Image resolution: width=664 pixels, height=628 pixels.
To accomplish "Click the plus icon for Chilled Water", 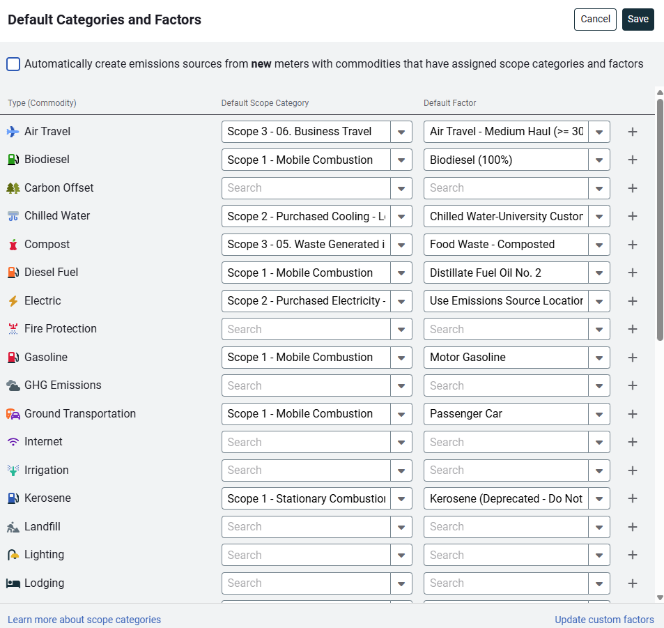I will 632,216.
